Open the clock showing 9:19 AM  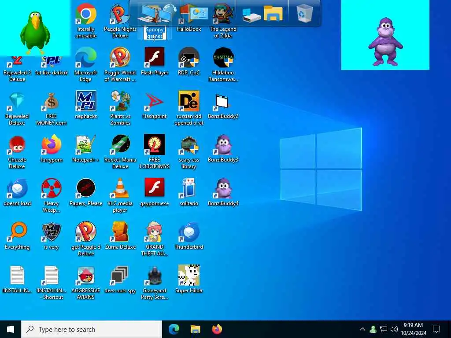point(413,329)
